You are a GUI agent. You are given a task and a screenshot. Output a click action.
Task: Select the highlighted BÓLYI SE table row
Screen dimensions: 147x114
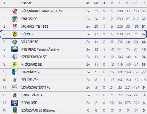[x=73, y=34]
